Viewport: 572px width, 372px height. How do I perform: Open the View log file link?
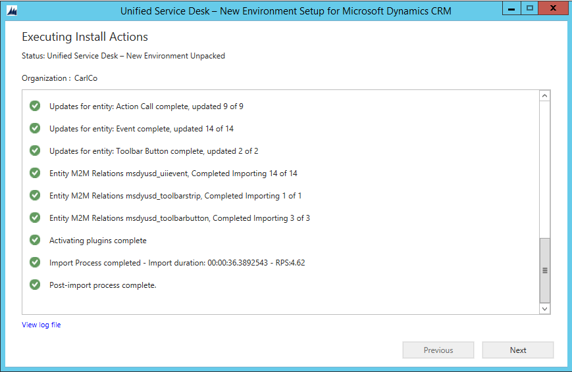pos(41,325)
